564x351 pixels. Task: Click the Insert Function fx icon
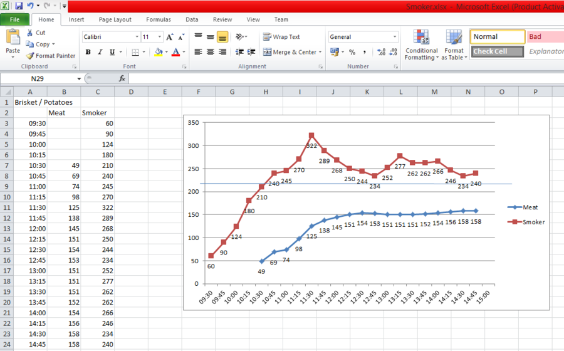pos(122,79)
